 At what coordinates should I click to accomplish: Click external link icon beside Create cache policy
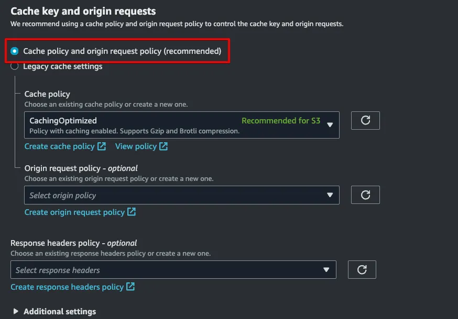[102, 146]
